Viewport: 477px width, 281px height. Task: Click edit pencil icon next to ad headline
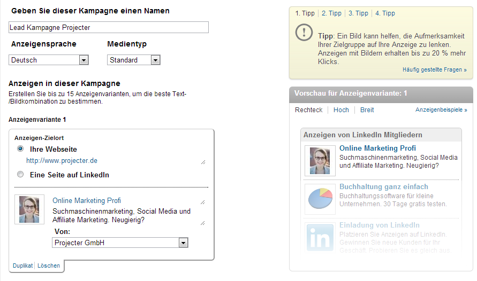pos(203,202)
